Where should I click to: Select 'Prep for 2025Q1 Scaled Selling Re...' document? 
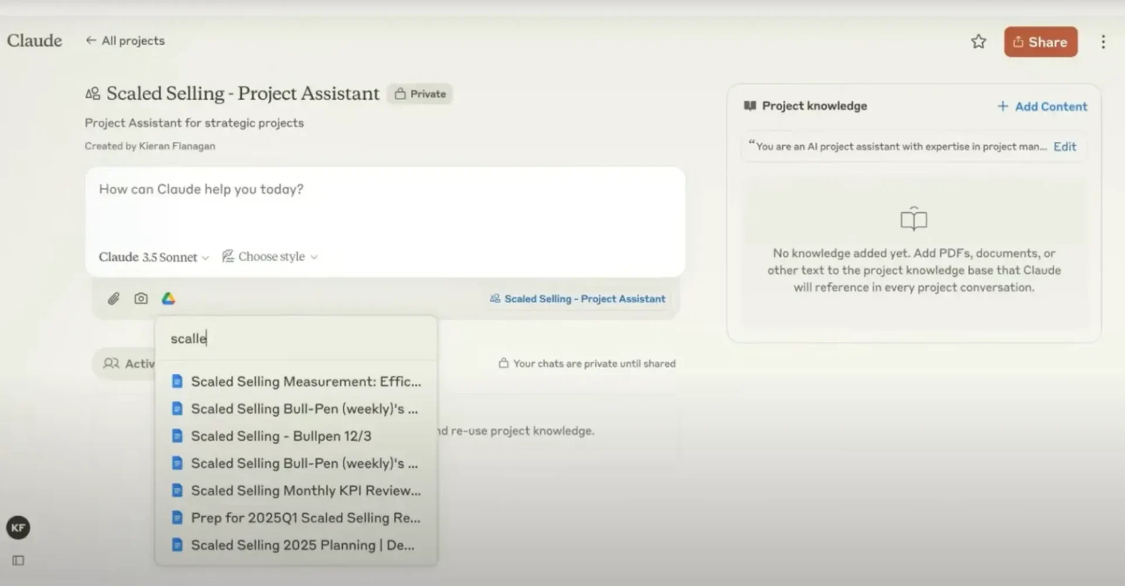(x=296, y=518)
